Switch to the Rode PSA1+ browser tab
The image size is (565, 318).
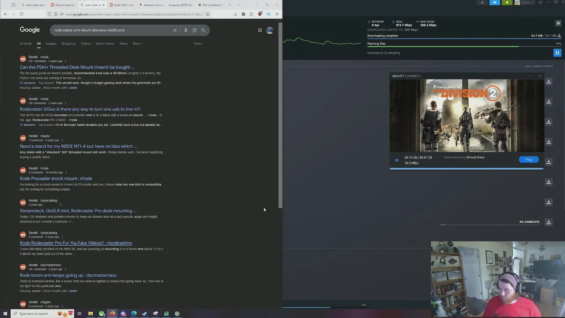coord(121,5)
